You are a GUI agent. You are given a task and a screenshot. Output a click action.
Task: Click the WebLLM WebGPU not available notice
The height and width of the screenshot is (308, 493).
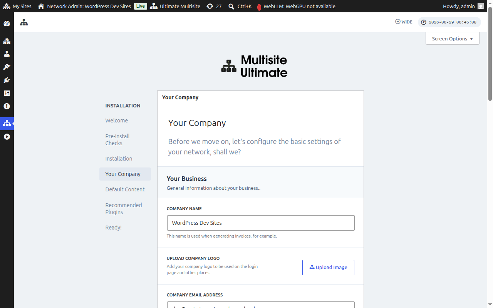(296, 6)
